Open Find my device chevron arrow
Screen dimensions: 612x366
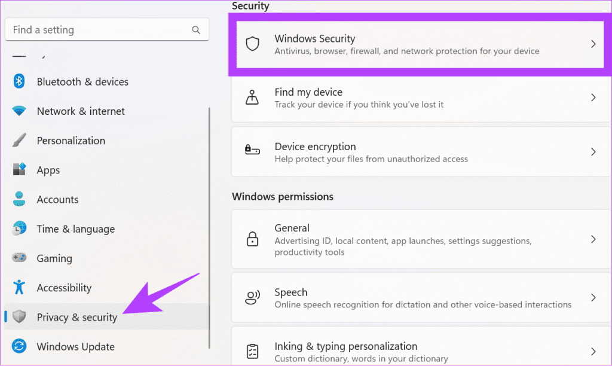pyautogui.click(x=593, y=97)
